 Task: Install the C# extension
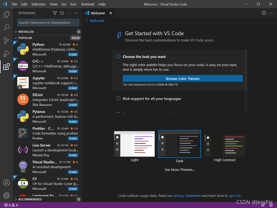(x=73, y=189)
